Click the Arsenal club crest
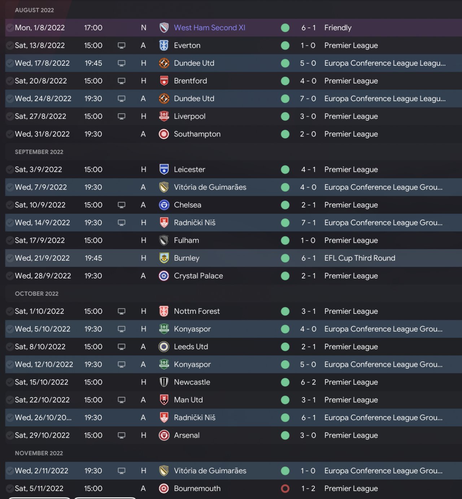The image size is (462, 499). [164, 435]
